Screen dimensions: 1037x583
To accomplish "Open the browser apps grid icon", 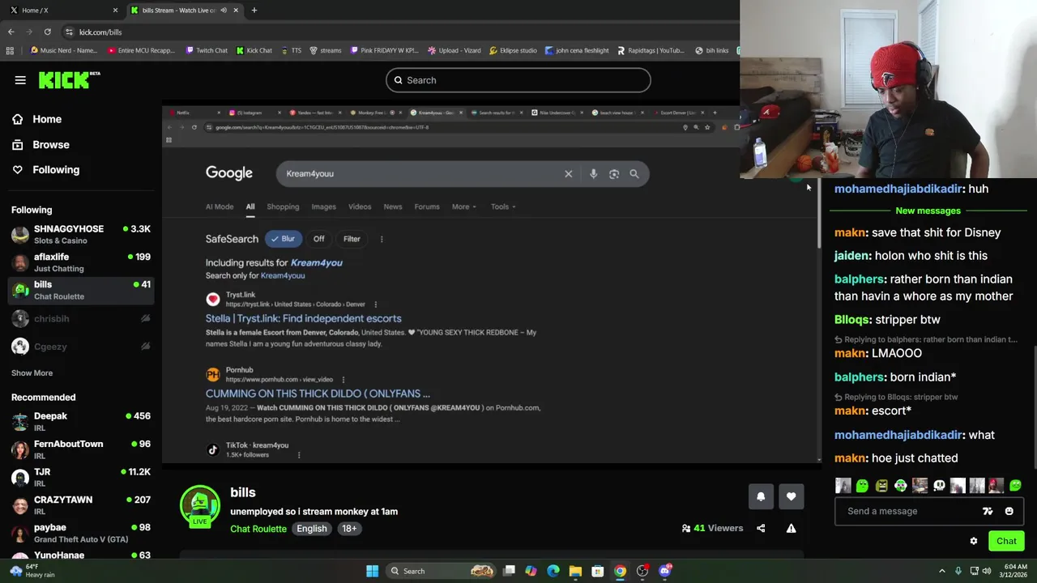I will click(10, 50).
